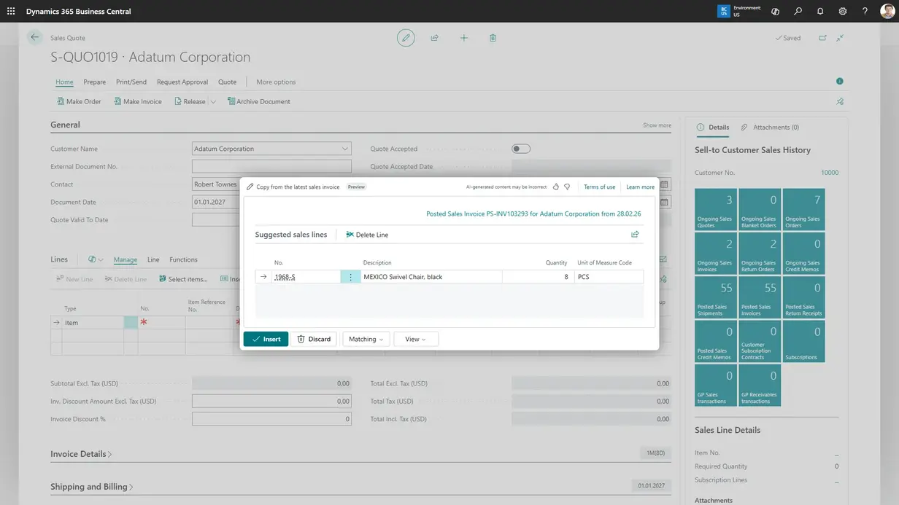The image size is (899, 505).
Task: Open the Print/Send menu
Action: (x=131, y=82)
